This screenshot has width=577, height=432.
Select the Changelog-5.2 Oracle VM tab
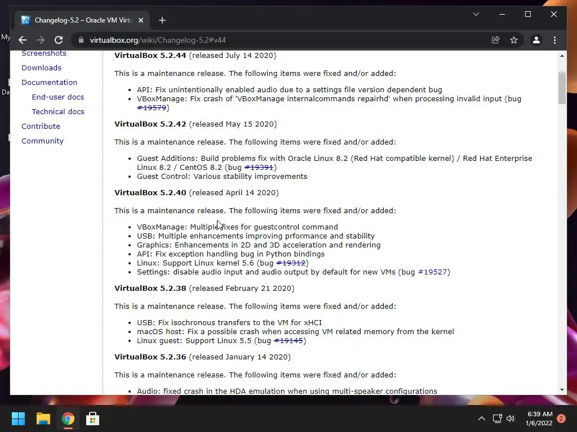pyautogui.click(x=83, y=20)
